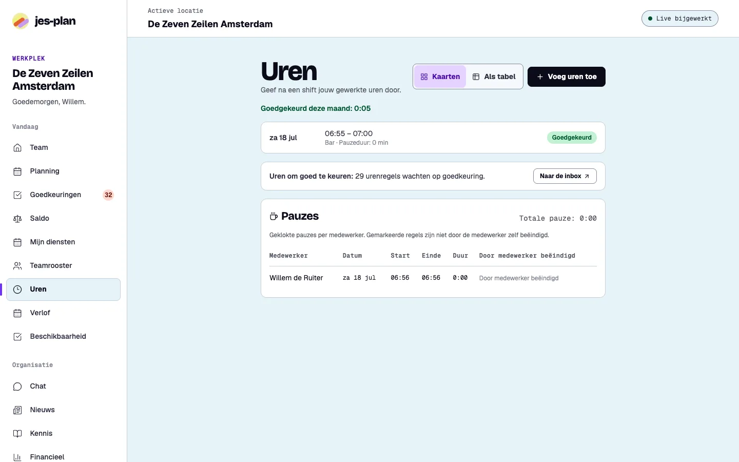The width and height of the screenshot is (739, 462).
Task: Click Willem de Ruiter in Pauzes table
Action: (296, 278)
